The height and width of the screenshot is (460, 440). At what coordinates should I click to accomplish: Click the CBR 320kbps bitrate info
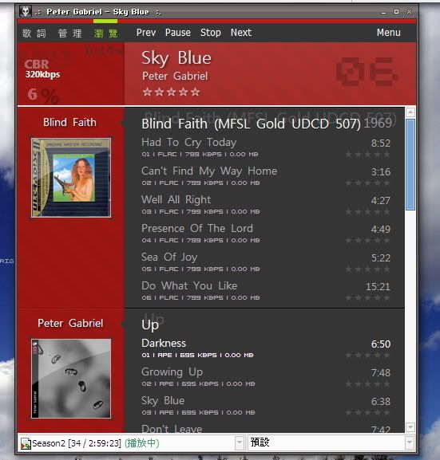(42, 69)
